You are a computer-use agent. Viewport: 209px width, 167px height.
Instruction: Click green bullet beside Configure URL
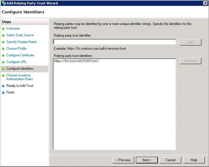3,62
